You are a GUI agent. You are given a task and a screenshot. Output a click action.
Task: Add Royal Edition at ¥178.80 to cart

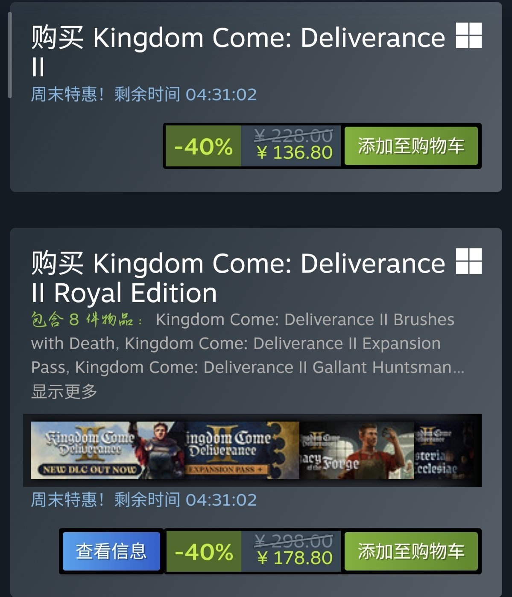(411, 551)
